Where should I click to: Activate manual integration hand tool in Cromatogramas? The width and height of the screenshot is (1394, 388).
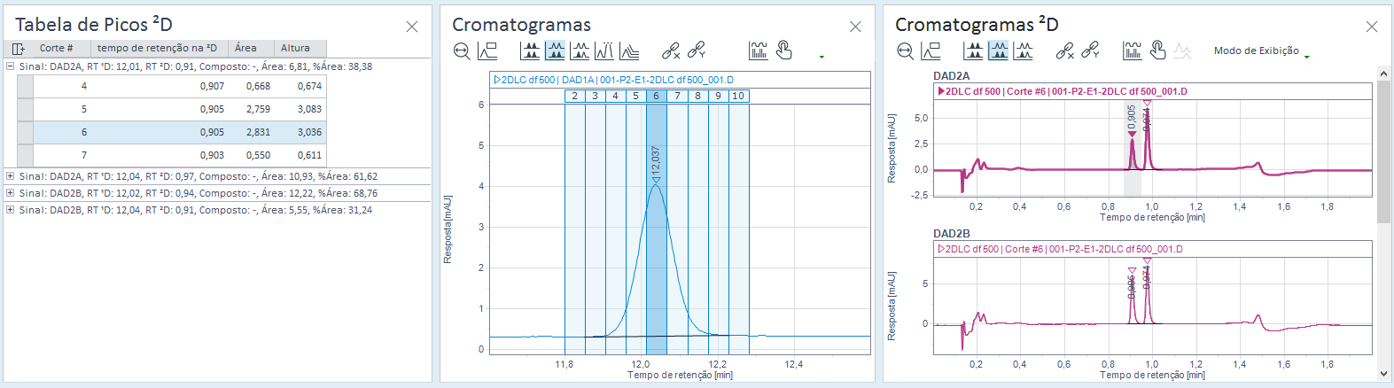[x=783, y=51]
